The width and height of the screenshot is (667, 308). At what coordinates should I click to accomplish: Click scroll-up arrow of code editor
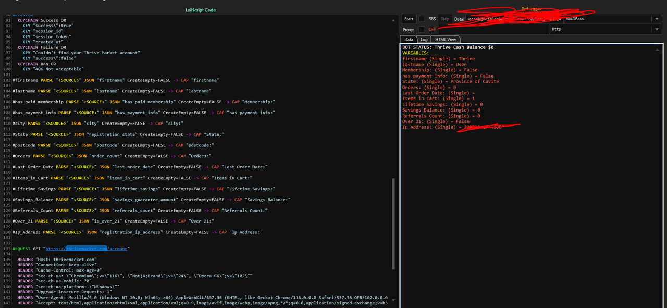click(393, 20)
